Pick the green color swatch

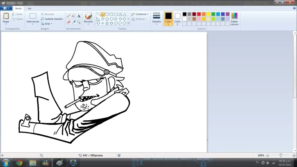(213, 14)
